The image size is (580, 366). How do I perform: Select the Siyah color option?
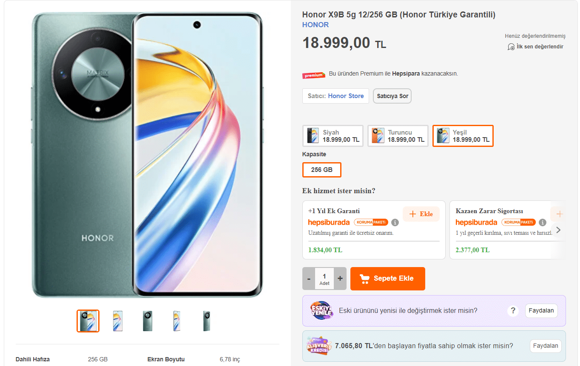point(333,136)
